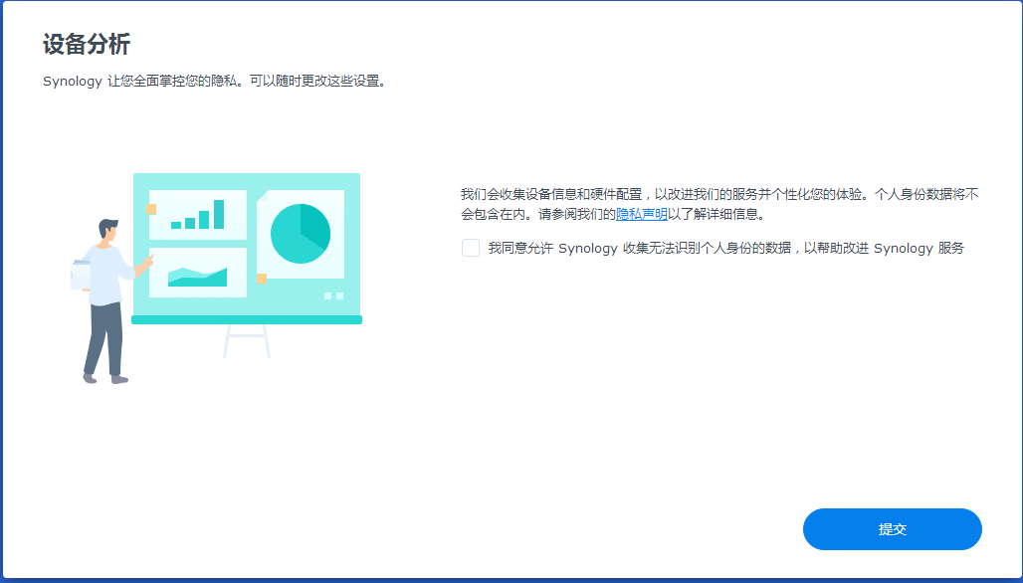Click the 设备分析 page heading
This screenshot has width=1023, height=583.
tap(87, 45)
